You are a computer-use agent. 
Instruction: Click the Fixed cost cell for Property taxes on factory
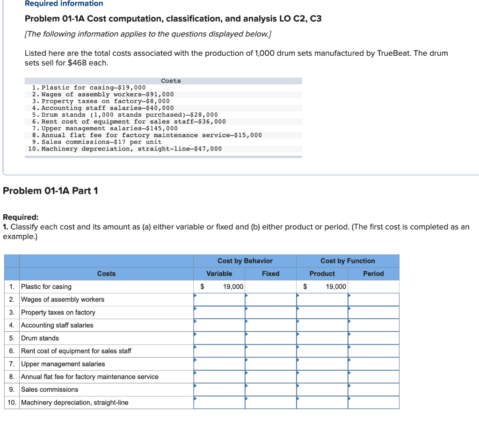[270, 312]
